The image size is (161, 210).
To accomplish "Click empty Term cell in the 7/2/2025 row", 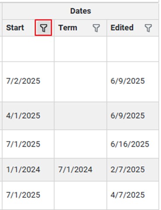I will pyautogui.click(x=80, y=82).
